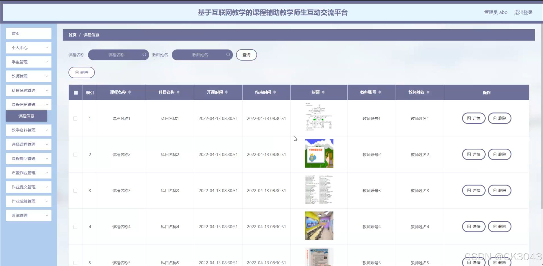The width and height of the screenshot is (543, 266).
Task: Tick the checkbox for row 课程名称3
Action: click(x=75, y=191)
